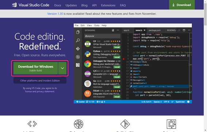207x132 pixels.
Task: Click the Explorer files icon in screenshot
Action: (x=78, y=32)
